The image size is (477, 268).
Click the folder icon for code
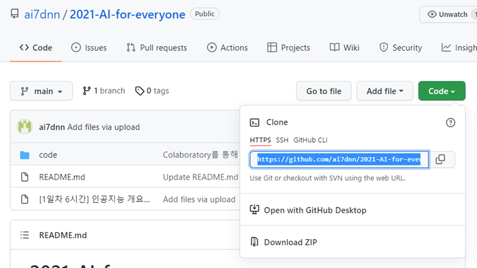25,155
